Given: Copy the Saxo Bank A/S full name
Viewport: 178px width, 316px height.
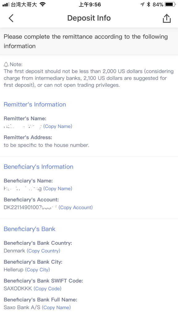Looking at the screenshot, I should tap(56, 308).
